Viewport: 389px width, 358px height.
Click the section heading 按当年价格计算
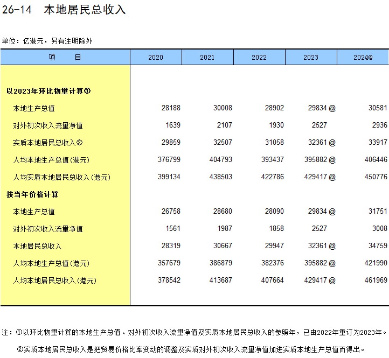pyautogui.click(x=32, y=194)
